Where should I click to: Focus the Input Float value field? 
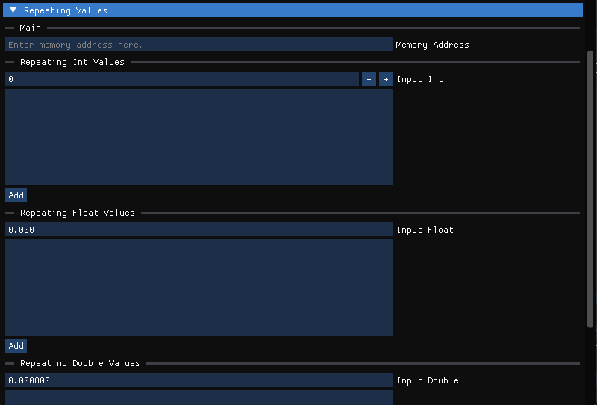tap(199, 230)
